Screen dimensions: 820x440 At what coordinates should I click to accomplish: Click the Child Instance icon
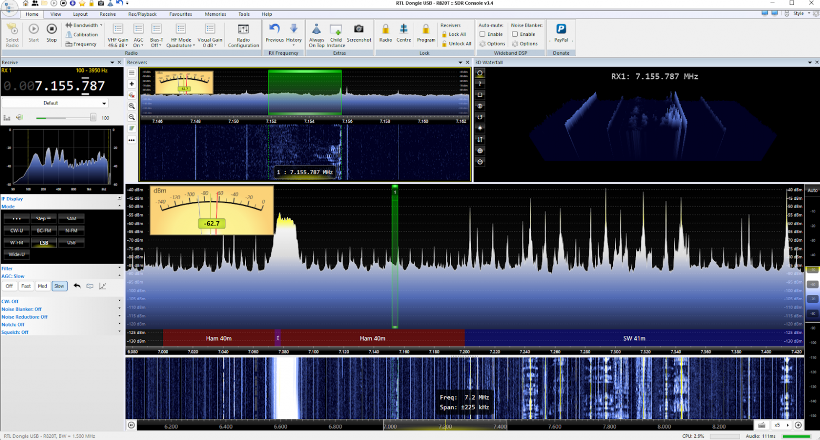click(x=336, y=29)
